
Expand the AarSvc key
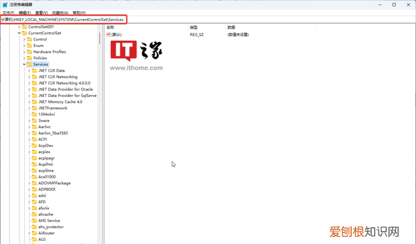[29, 127]
